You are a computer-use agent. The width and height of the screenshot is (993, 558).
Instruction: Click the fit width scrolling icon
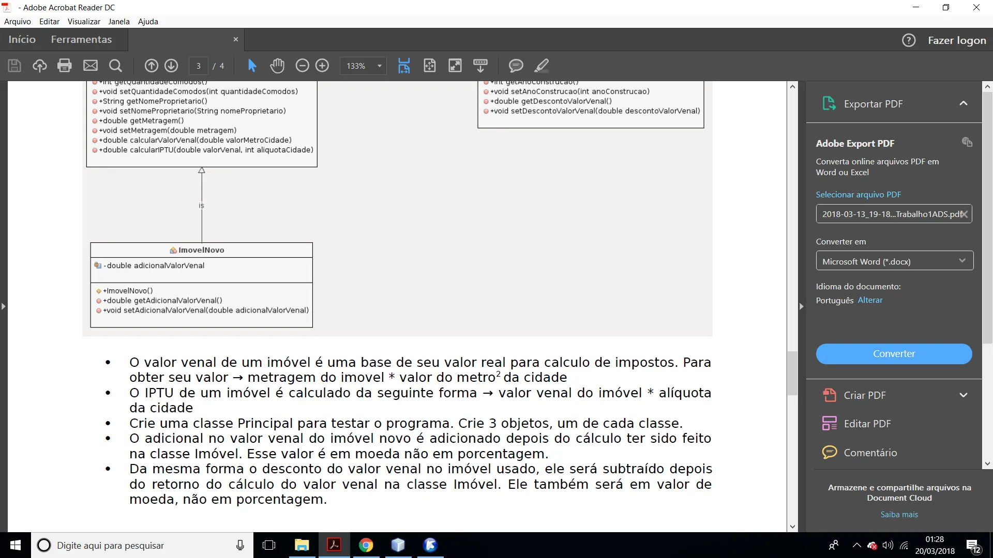pos(404,66)
